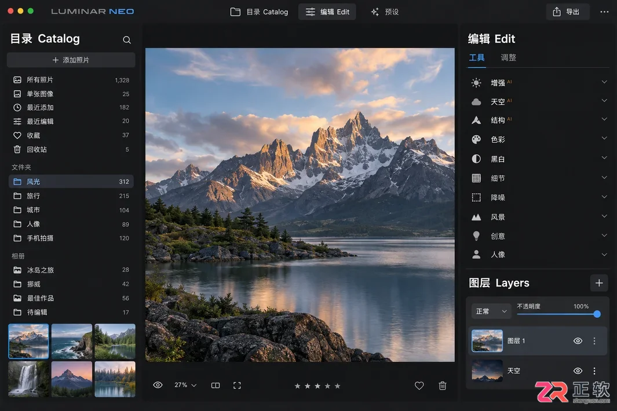
Task: Click the 导出 export button
Action: click(x=567, y=12)
